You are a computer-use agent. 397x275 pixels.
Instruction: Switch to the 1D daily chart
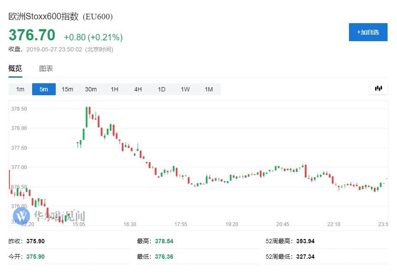click(162, 89)
